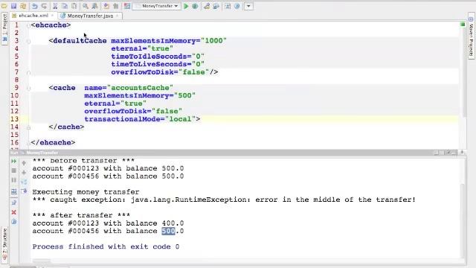Click overflowToDisk="false"/> on line 7

164,72
